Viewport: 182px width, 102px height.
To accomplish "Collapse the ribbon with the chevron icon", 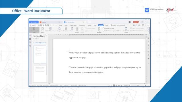I will coord(148,25).
